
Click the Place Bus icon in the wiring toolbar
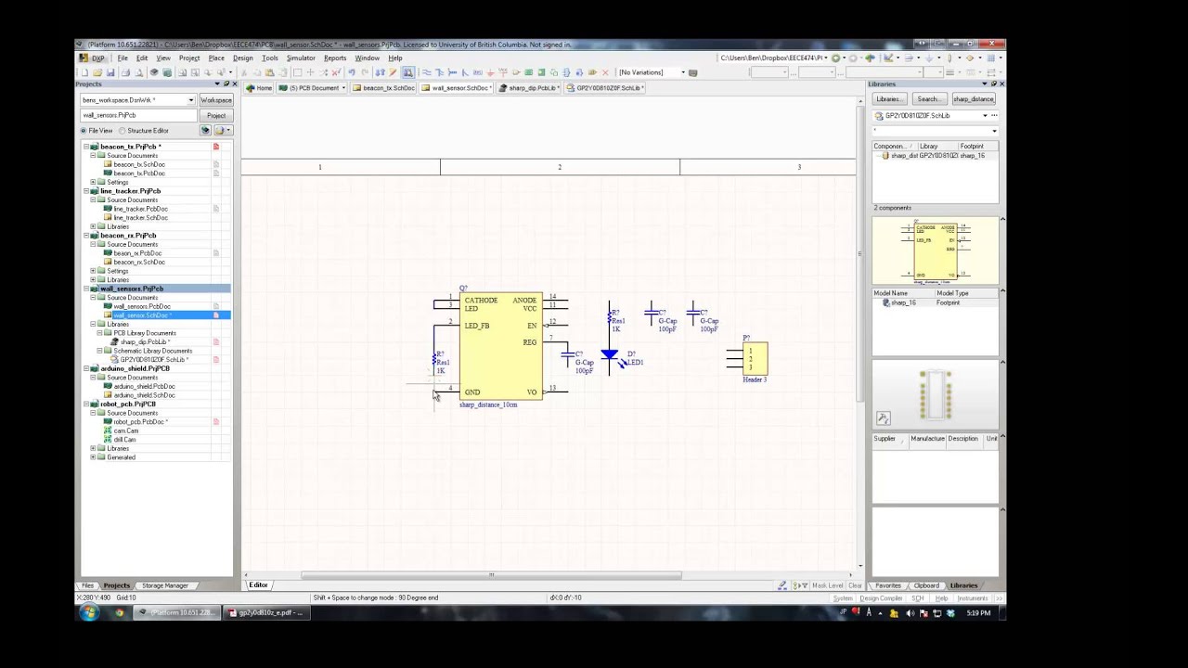click(439, 72)
